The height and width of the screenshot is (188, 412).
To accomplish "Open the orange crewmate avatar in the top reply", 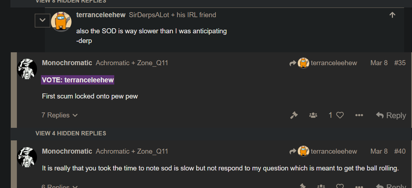I will tap(61, 21).
